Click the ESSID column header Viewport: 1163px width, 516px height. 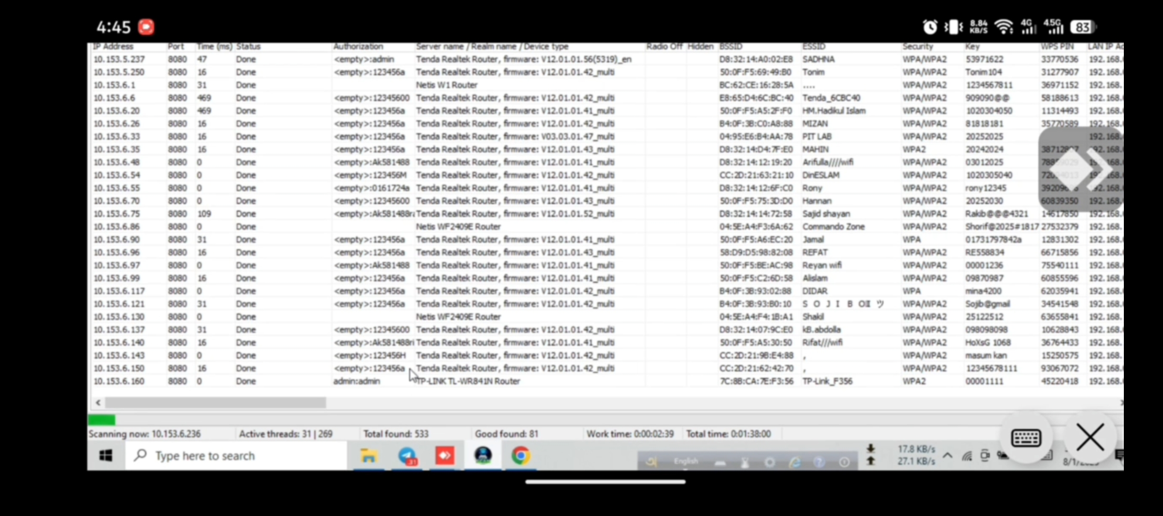[x=814, y=46]
